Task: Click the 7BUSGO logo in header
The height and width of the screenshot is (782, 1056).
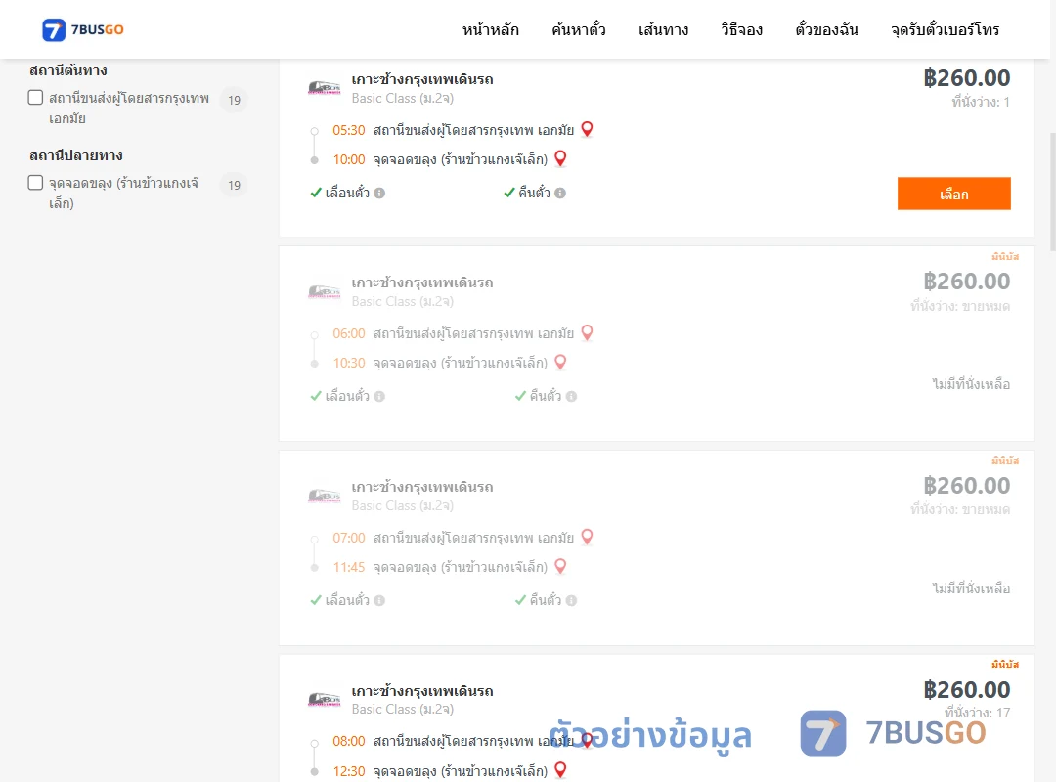Action: (x=83, y=29)
